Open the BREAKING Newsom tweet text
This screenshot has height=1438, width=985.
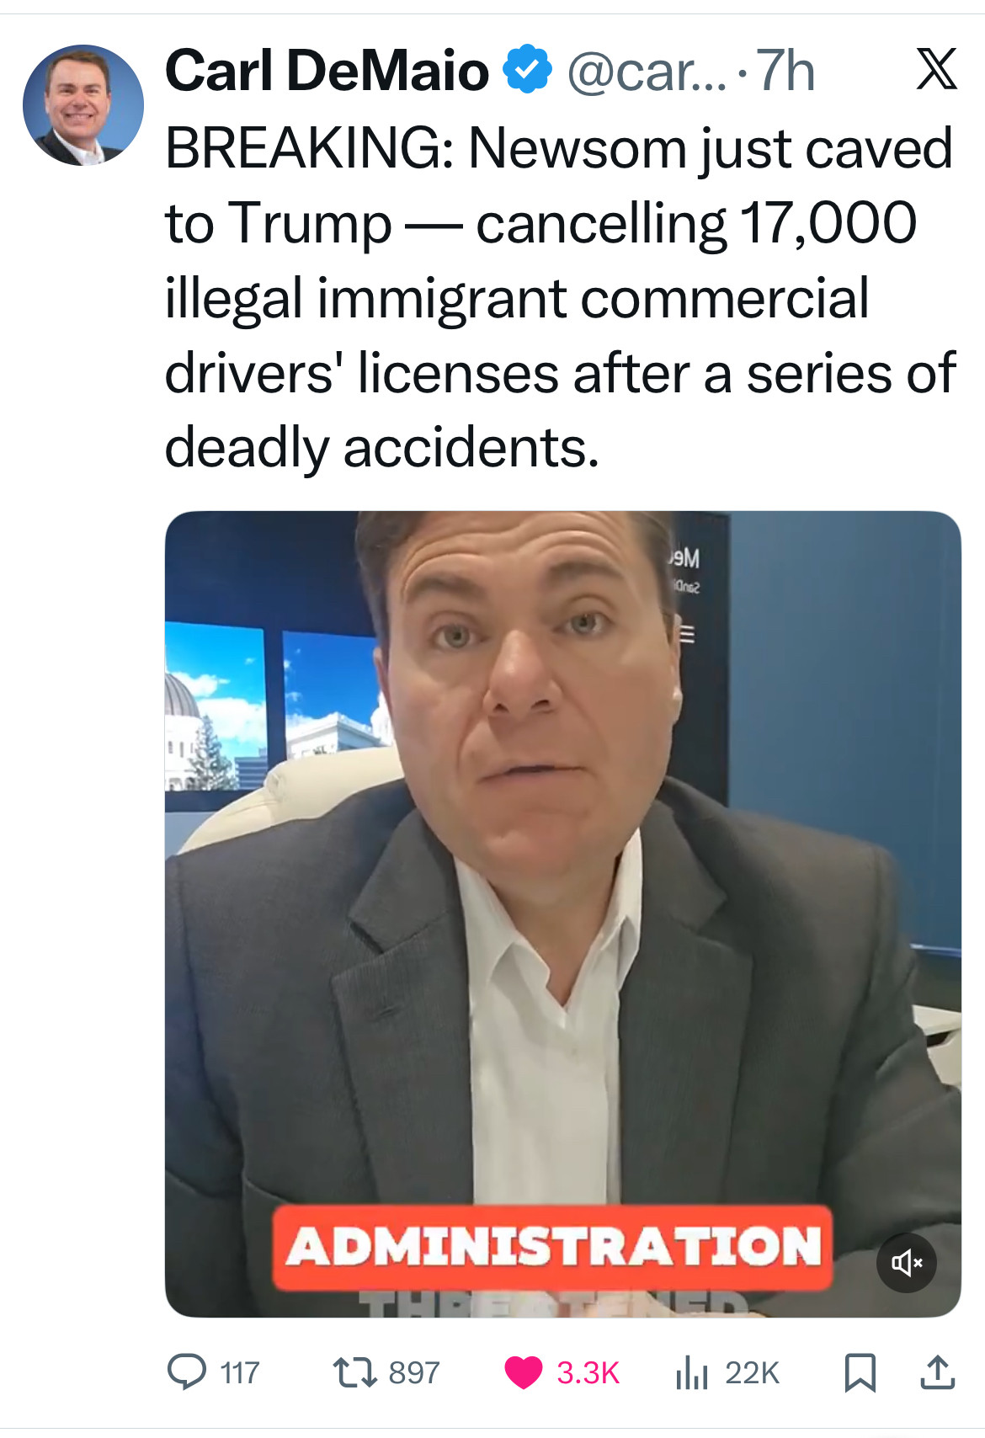click(559, 297)
